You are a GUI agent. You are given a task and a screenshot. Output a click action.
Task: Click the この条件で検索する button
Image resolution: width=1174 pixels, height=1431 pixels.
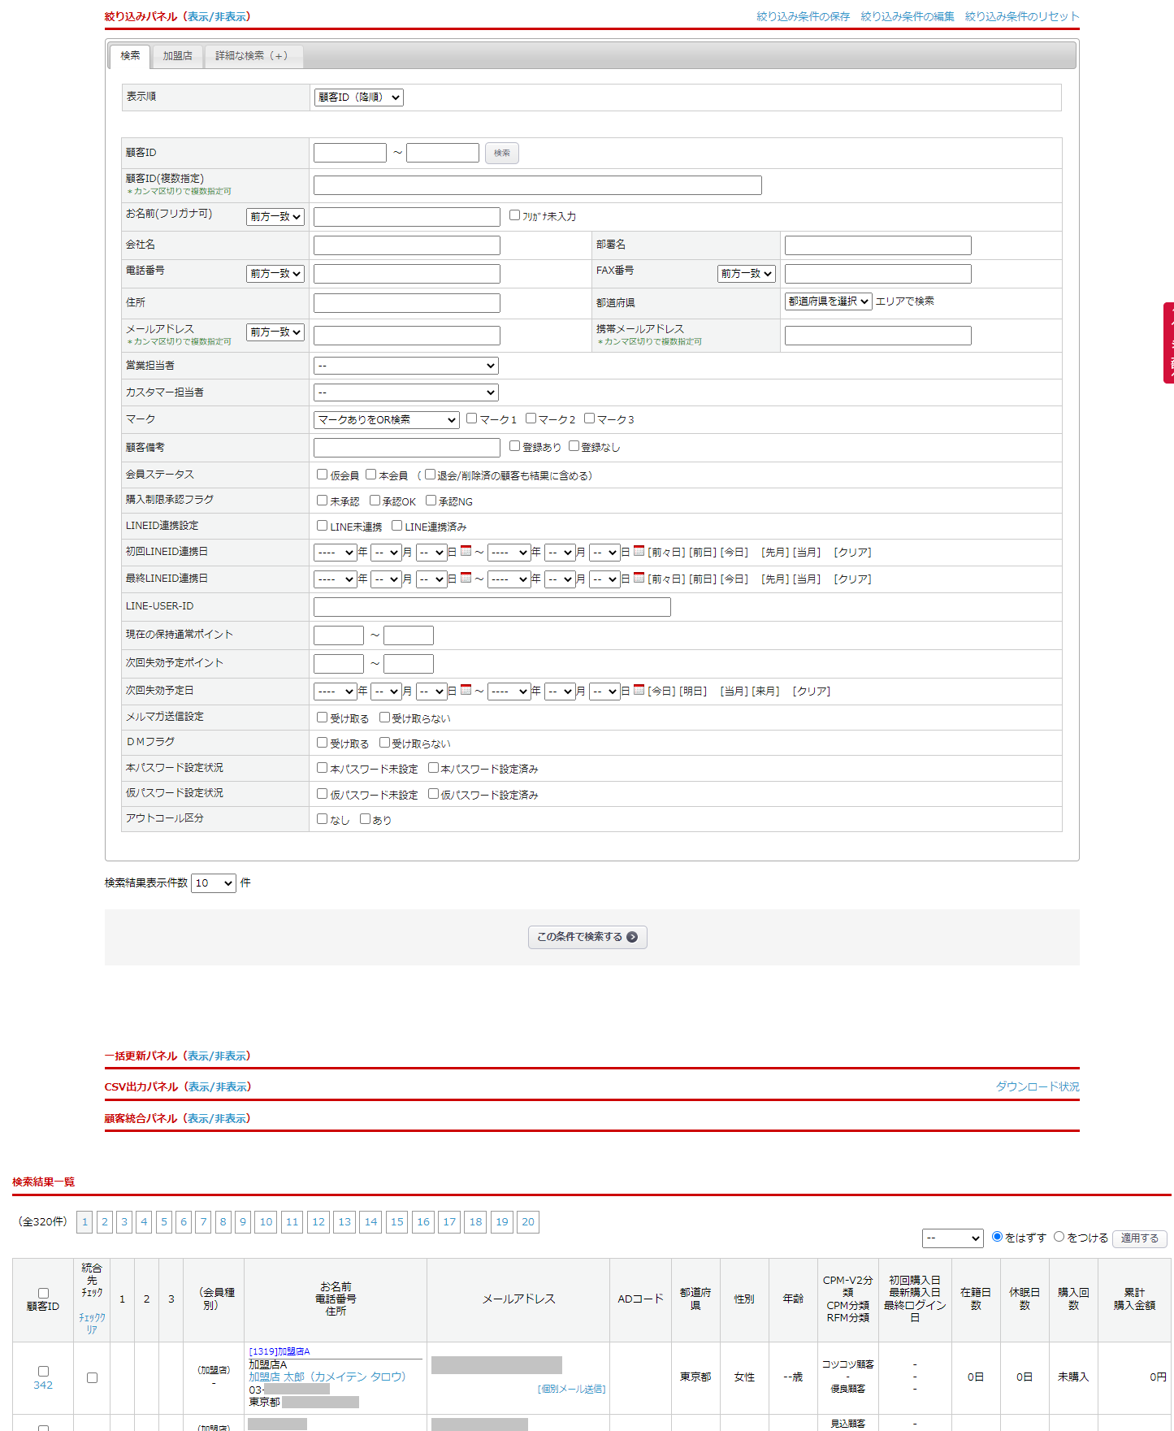point(587,937)
